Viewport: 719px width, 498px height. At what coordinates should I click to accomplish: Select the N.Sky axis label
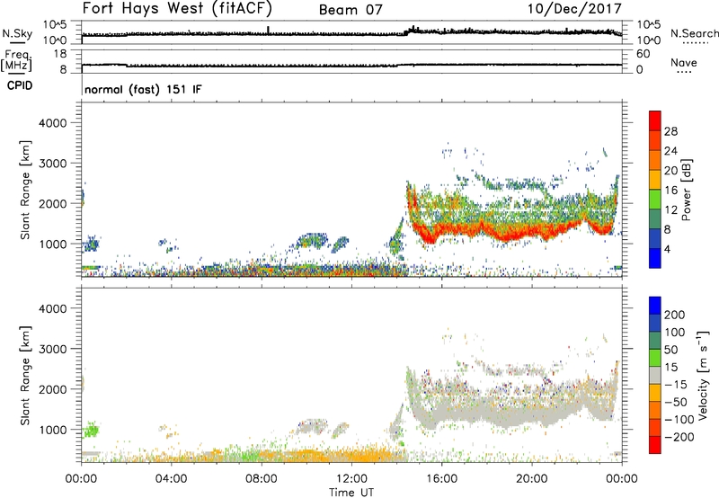(17, 33)
